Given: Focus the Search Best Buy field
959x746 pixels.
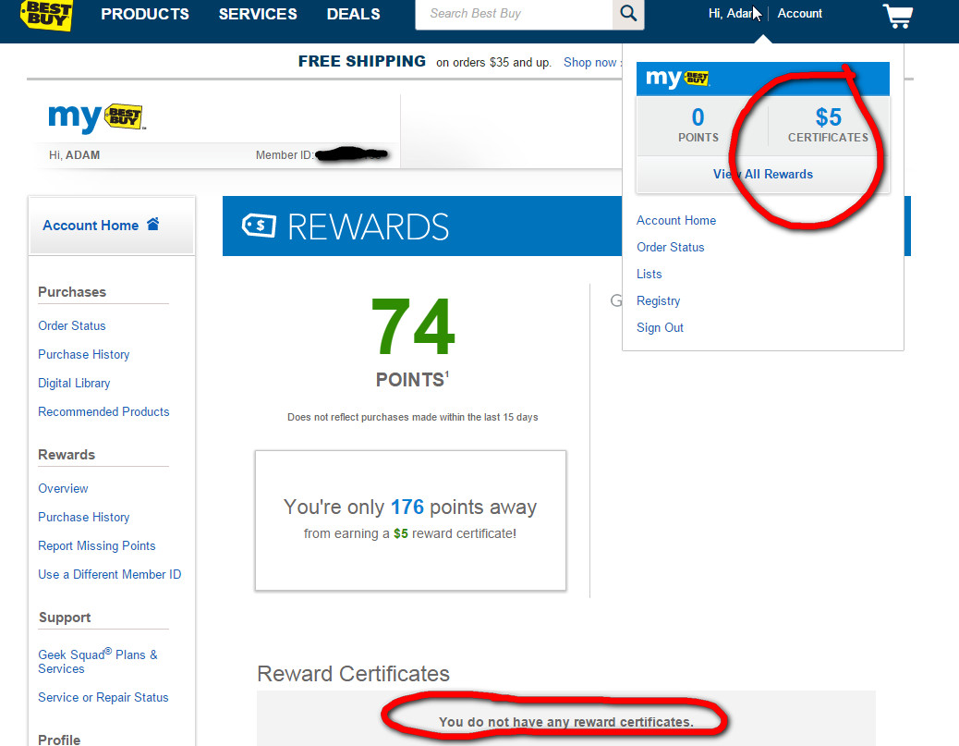Looking at the screenshot, I should [x=514, y=14].
